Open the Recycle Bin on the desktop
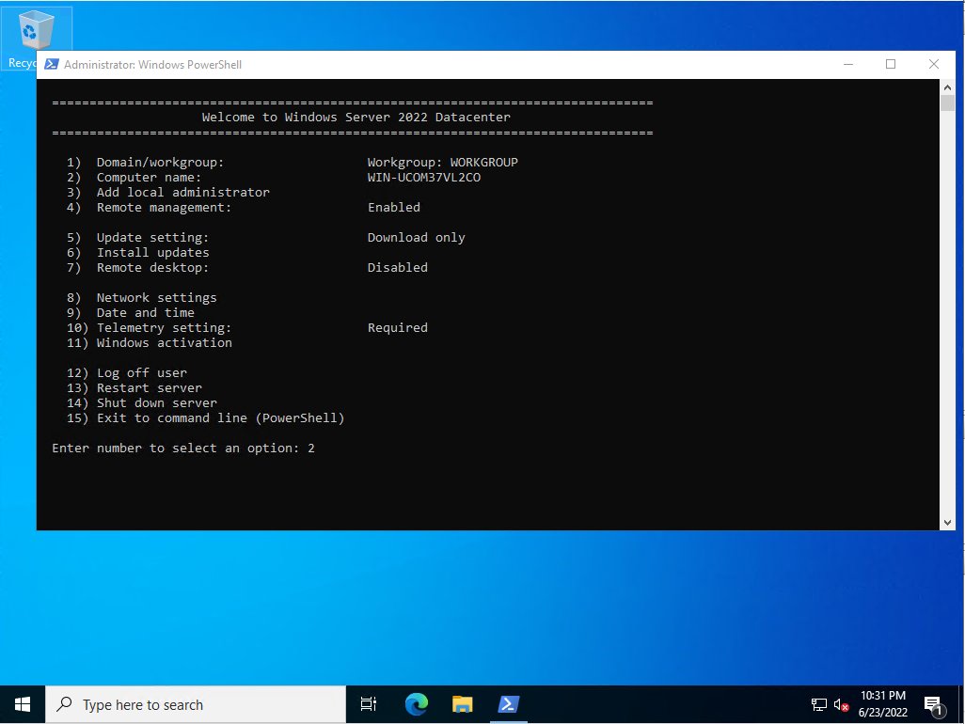The image size is (965, 724). pos(36,28)
